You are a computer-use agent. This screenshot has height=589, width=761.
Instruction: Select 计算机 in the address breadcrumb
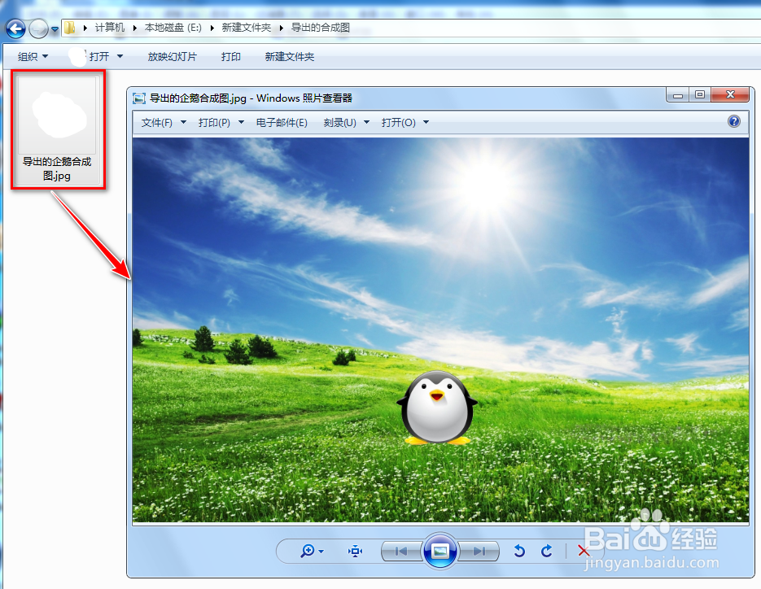pyautogui.click(x=110, y=28)
